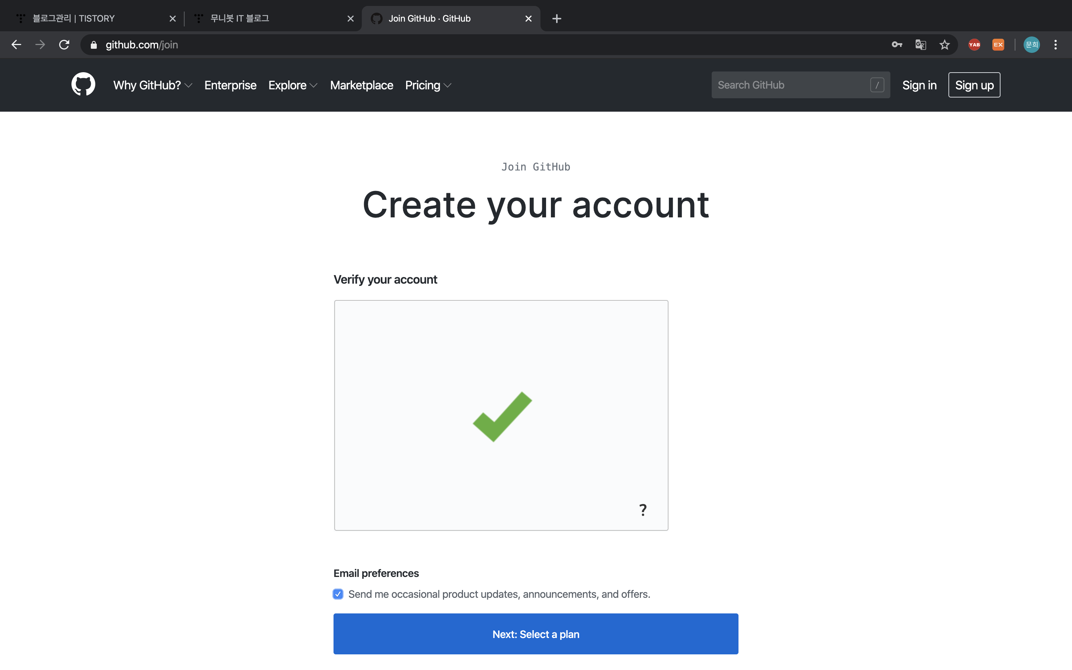Reload the page
This screenshot has height=670, width=1072.
point(64,45)
